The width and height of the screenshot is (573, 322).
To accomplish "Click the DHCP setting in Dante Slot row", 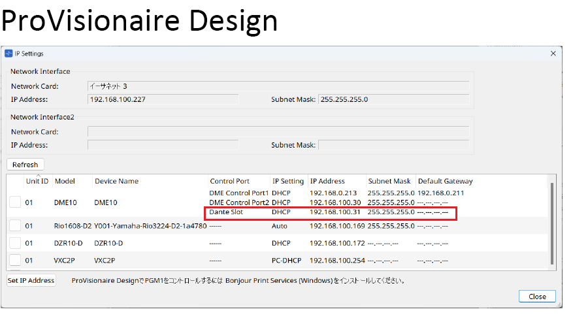I will [x=281, y=212].
